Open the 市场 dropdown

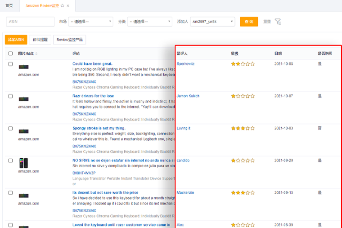[x=90, y=22]
